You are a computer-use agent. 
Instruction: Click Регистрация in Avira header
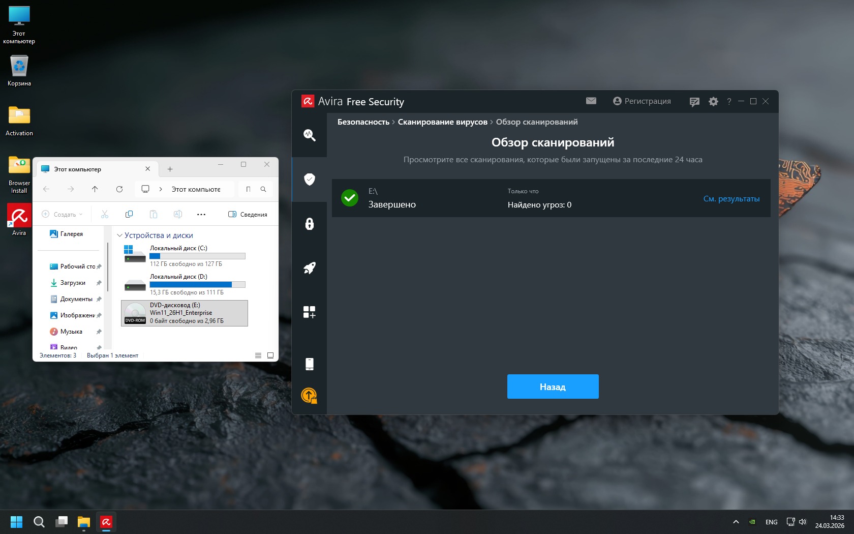pos(642,101)
